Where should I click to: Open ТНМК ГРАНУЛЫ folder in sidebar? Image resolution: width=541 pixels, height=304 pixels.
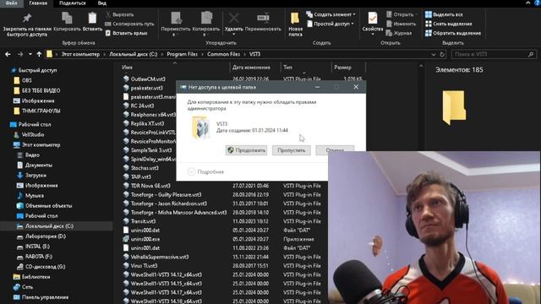click(x=41, y=111)
